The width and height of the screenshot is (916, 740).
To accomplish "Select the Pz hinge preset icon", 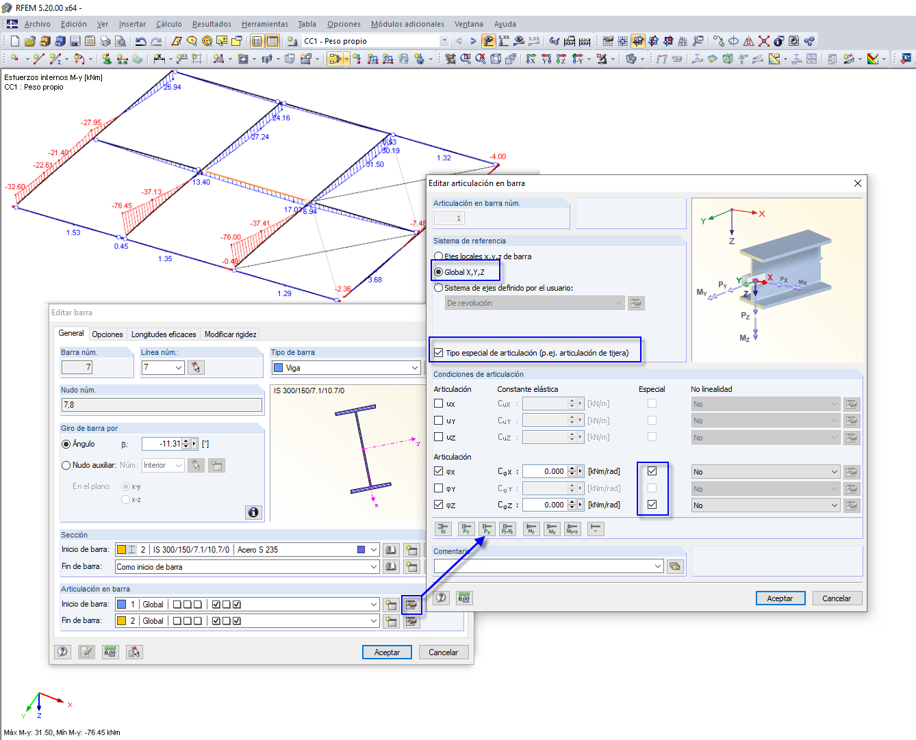I will point(487,528).
